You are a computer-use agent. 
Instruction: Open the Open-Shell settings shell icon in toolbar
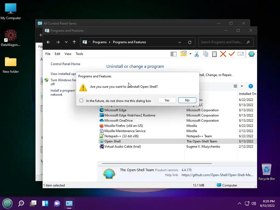coord(252,54)
